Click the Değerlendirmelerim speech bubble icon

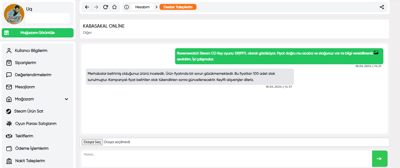pyautogui.click(x=9, y=75)
